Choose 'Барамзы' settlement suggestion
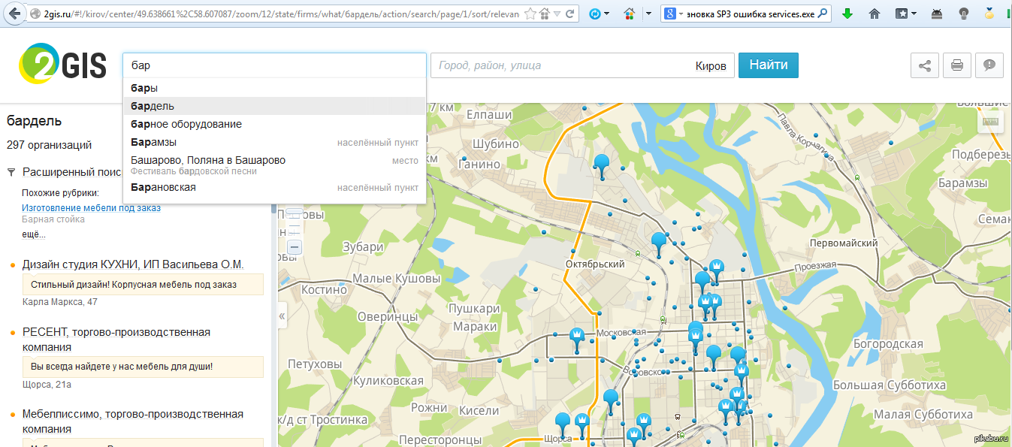 tap(274, 142)
